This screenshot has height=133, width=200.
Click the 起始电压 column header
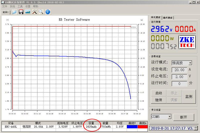pos(63,123)
